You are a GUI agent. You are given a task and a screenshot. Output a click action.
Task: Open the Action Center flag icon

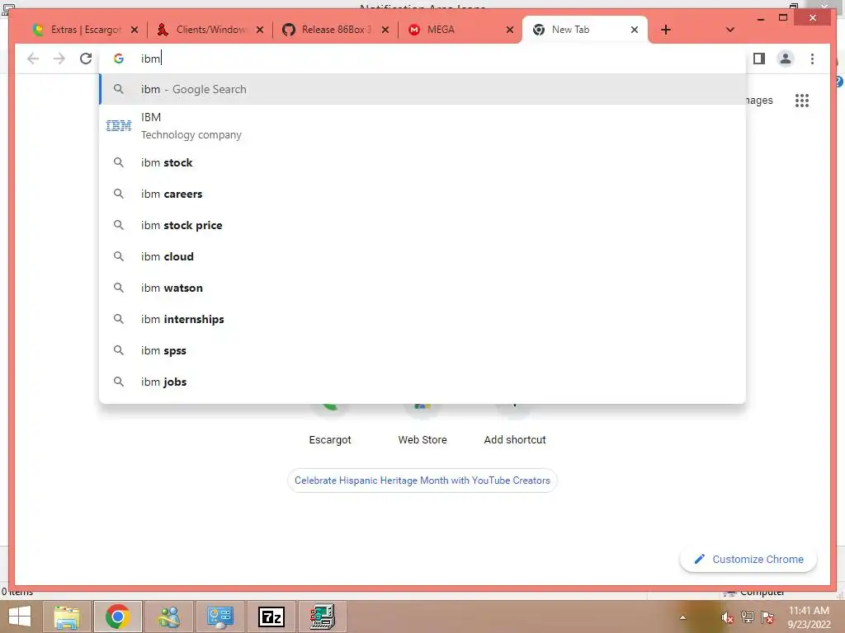(767, 617)
